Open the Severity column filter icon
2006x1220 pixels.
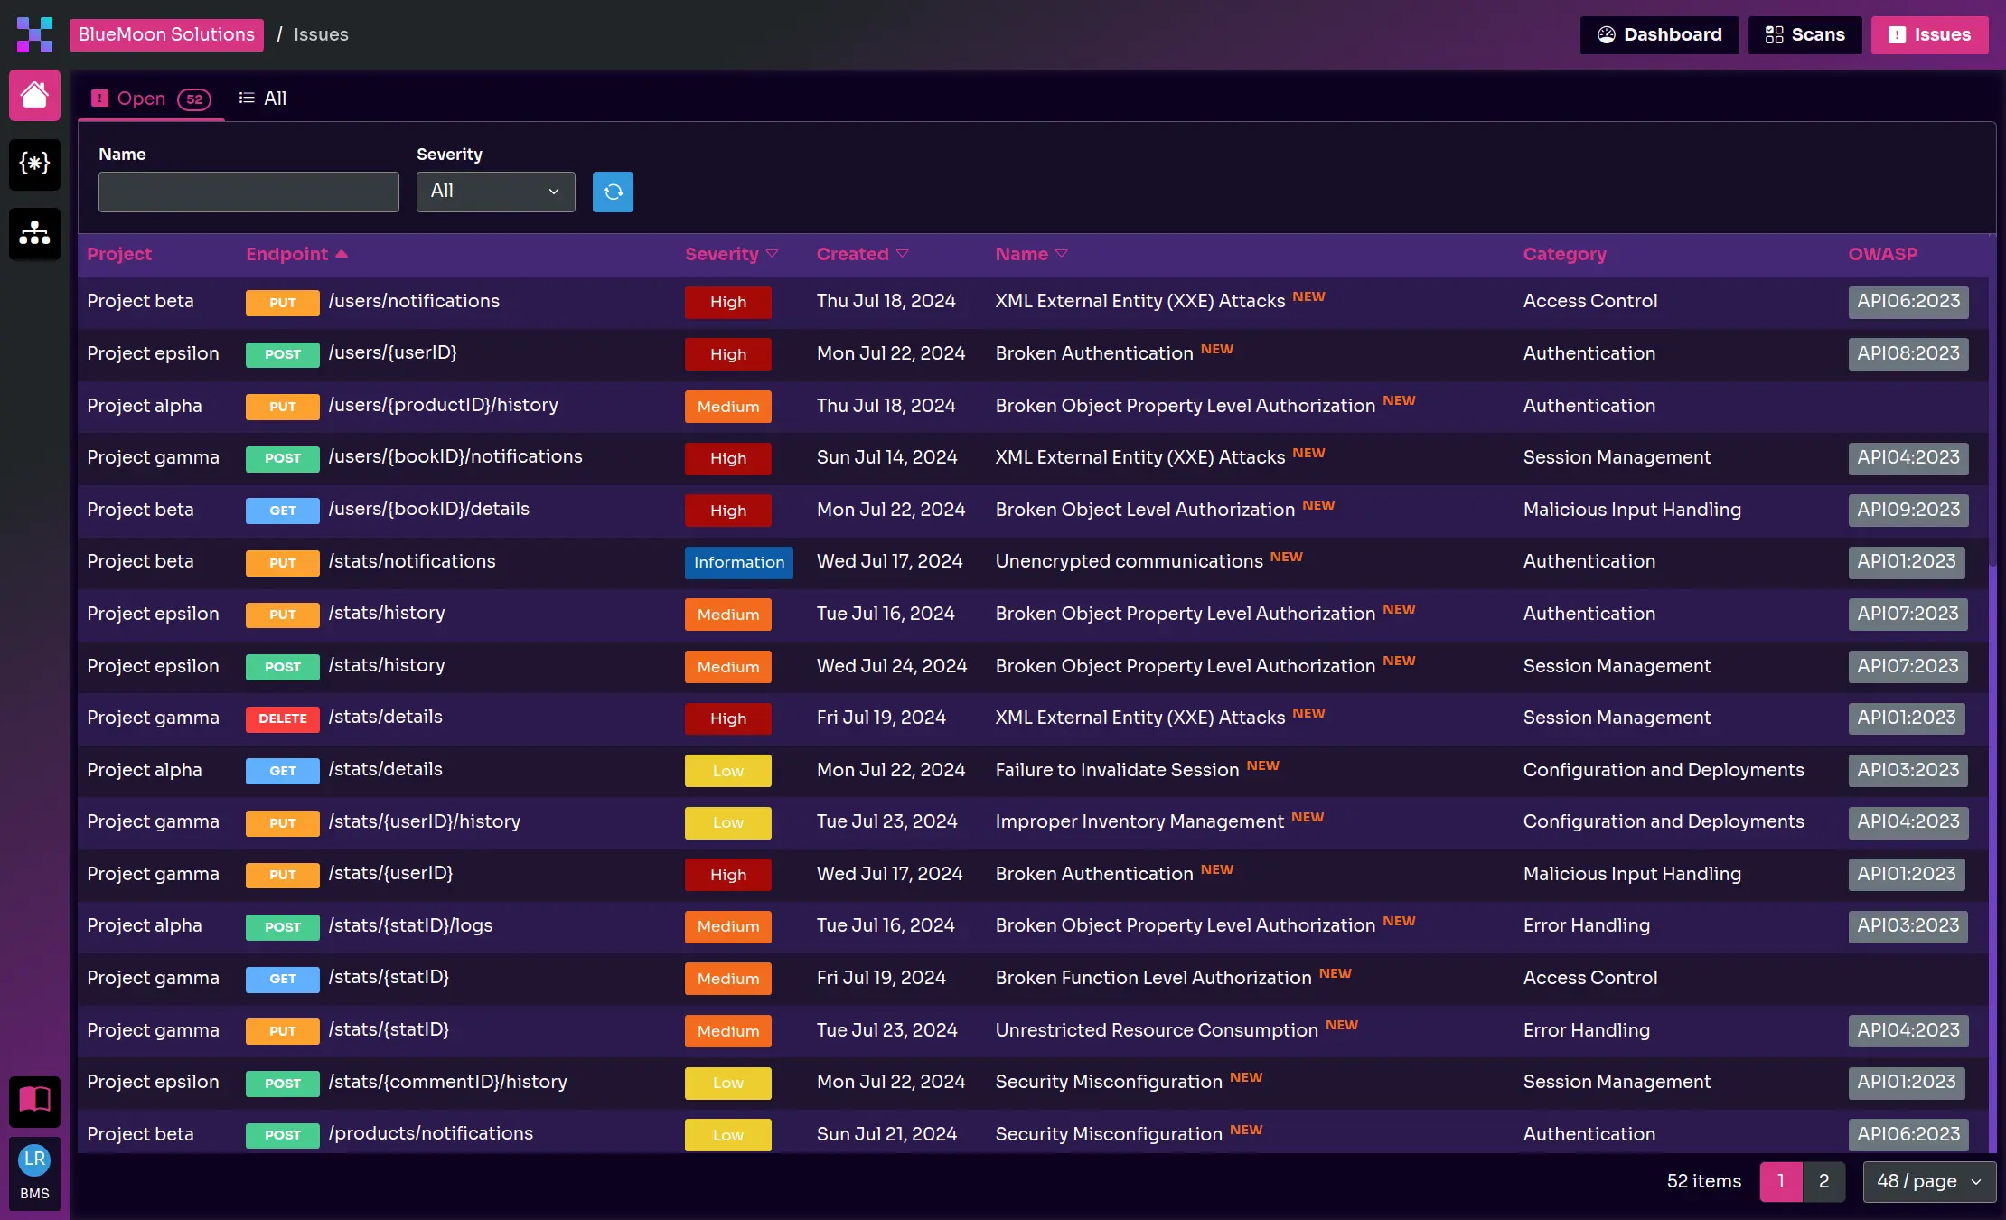tap(772, 254)
